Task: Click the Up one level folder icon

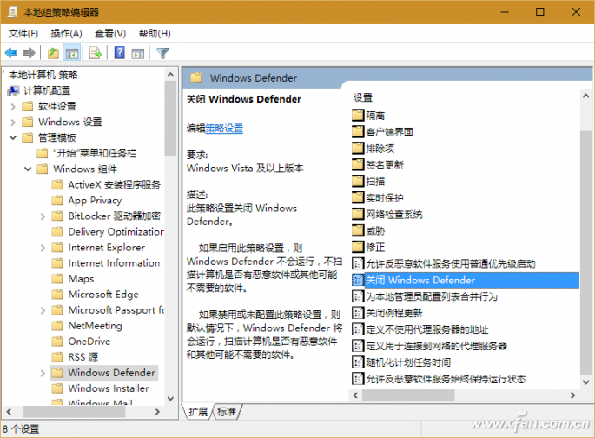Action: point(53,53)
